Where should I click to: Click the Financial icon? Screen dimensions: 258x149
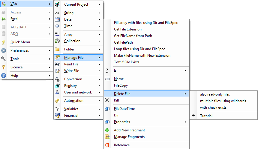57,116
